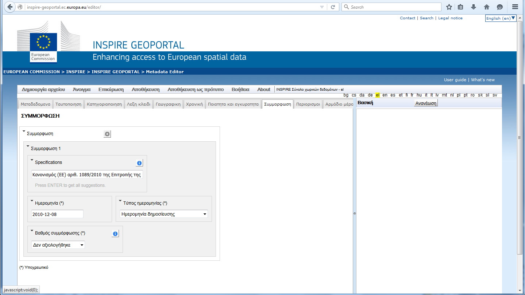Switch to the Ταυτοποιηση tab
Screen dimensions: 525x295
[69, 104]
